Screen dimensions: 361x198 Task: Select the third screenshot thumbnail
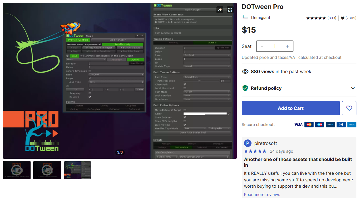pos(78,170)
